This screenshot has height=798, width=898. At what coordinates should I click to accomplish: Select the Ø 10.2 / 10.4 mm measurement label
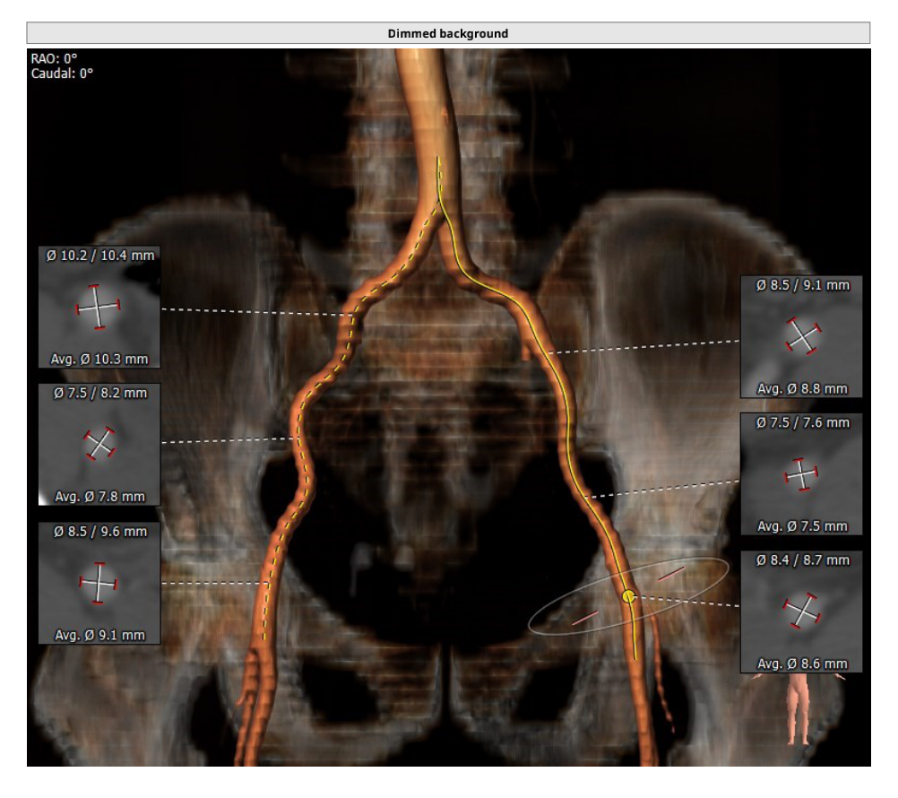(x=99, y=256)
